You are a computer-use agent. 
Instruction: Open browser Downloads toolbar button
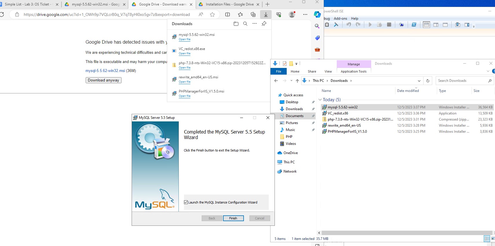pos(266,14)
